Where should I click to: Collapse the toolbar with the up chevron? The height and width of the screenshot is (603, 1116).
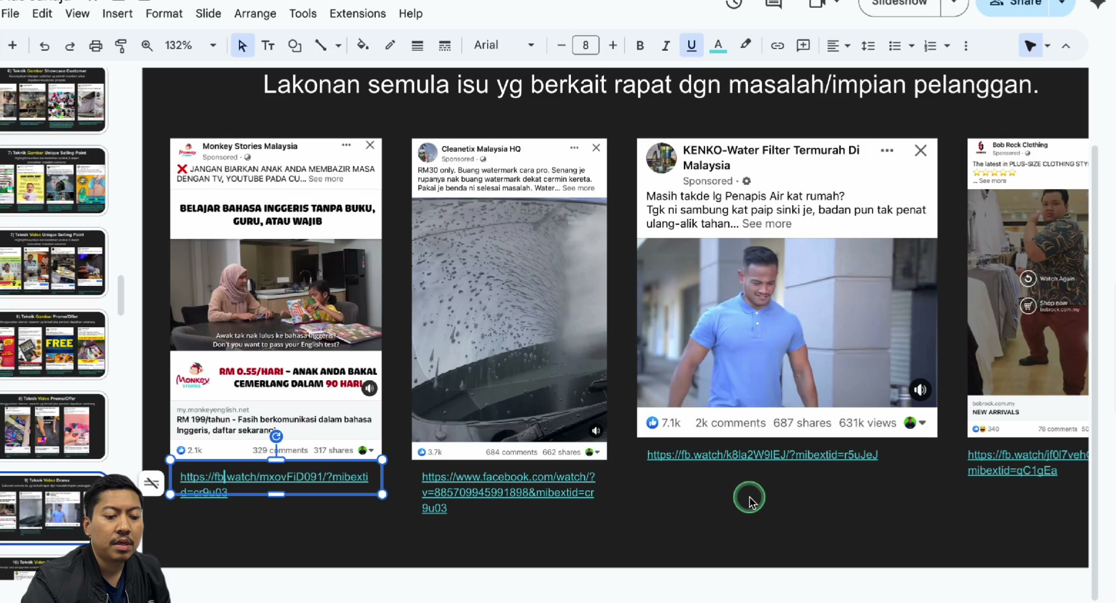click(x=1066, y=46)
